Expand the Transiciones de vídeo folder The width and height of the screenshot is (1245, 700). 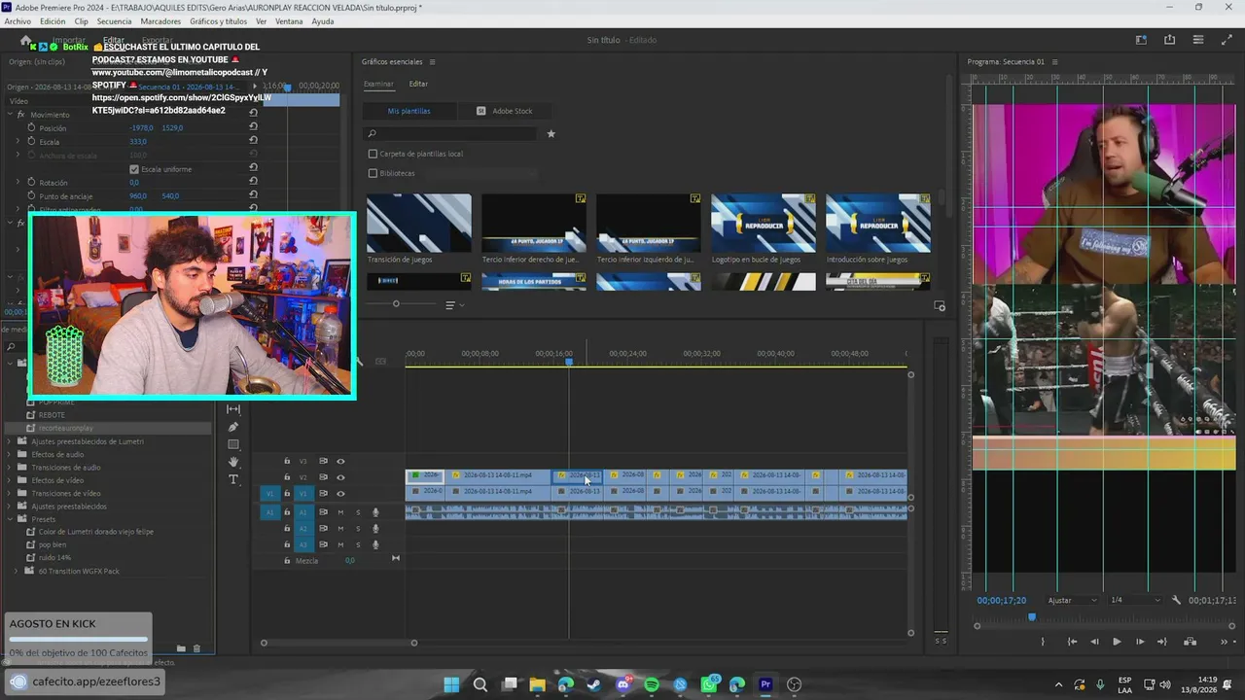[10, 493]
